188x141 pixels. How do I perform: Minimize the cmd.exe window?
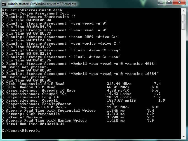click(x=161, y=3)
